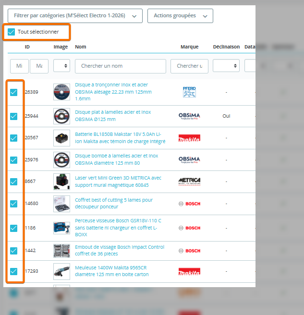The image size is (304, 315).
Task: Click ID value 8667
Action: 30,182
